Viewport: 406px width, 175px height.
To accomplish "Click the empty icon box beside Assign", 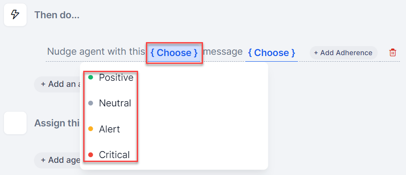I will (x=15, y=123).
